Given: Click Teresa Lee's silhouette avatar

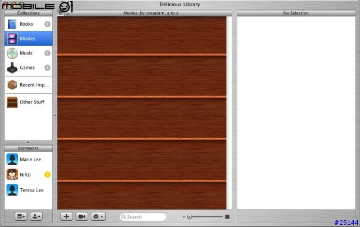Looking at the screenshot, I should [x=12, y=190].
